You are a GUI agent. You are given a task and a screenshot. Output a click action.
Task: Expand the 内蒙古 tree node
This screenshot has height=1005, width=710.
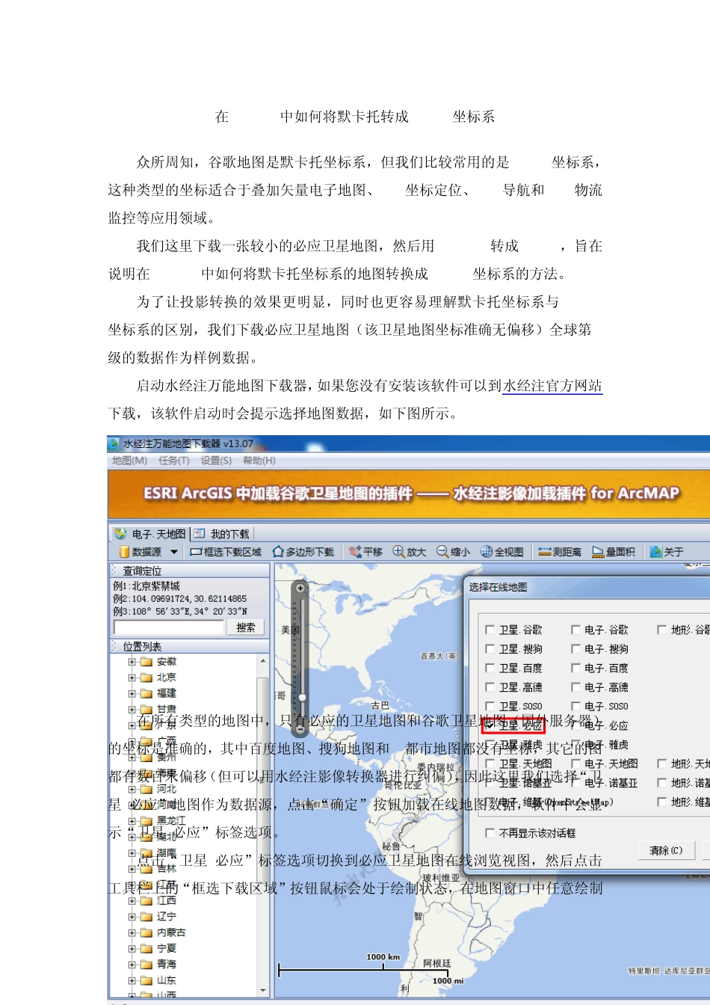pos(132,932)
